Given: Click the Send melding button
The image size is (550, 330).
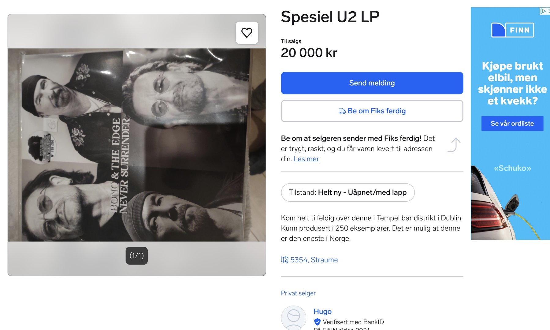Looking at the screenshot, I should (372, 83).
